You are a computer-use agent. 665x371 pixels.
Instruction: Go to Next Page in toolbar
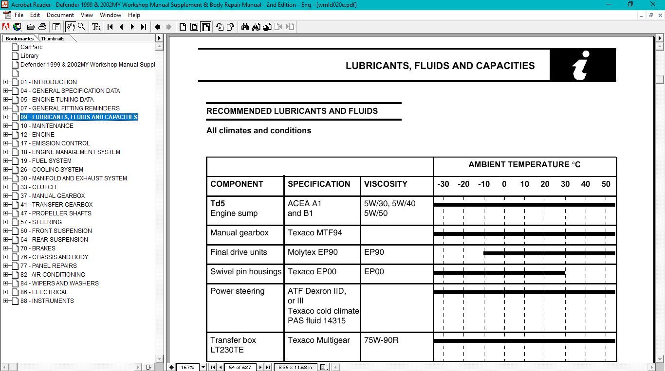[x=132, y=27]
